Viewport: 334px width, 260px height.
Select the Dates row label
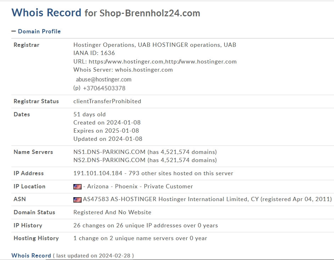point(22,115)
